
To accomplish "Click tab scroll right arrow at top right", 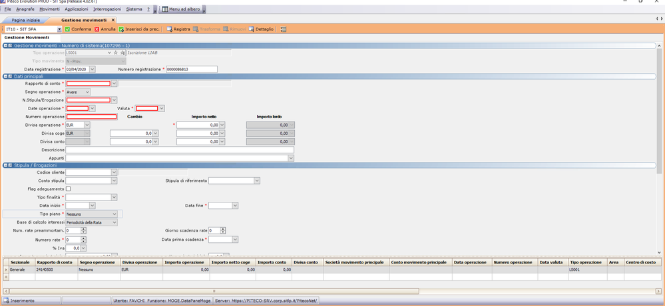I will click(662, 19).
